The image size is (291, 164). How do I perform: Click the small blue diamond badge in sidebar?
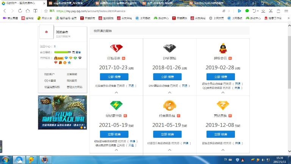tap(66, 58)
